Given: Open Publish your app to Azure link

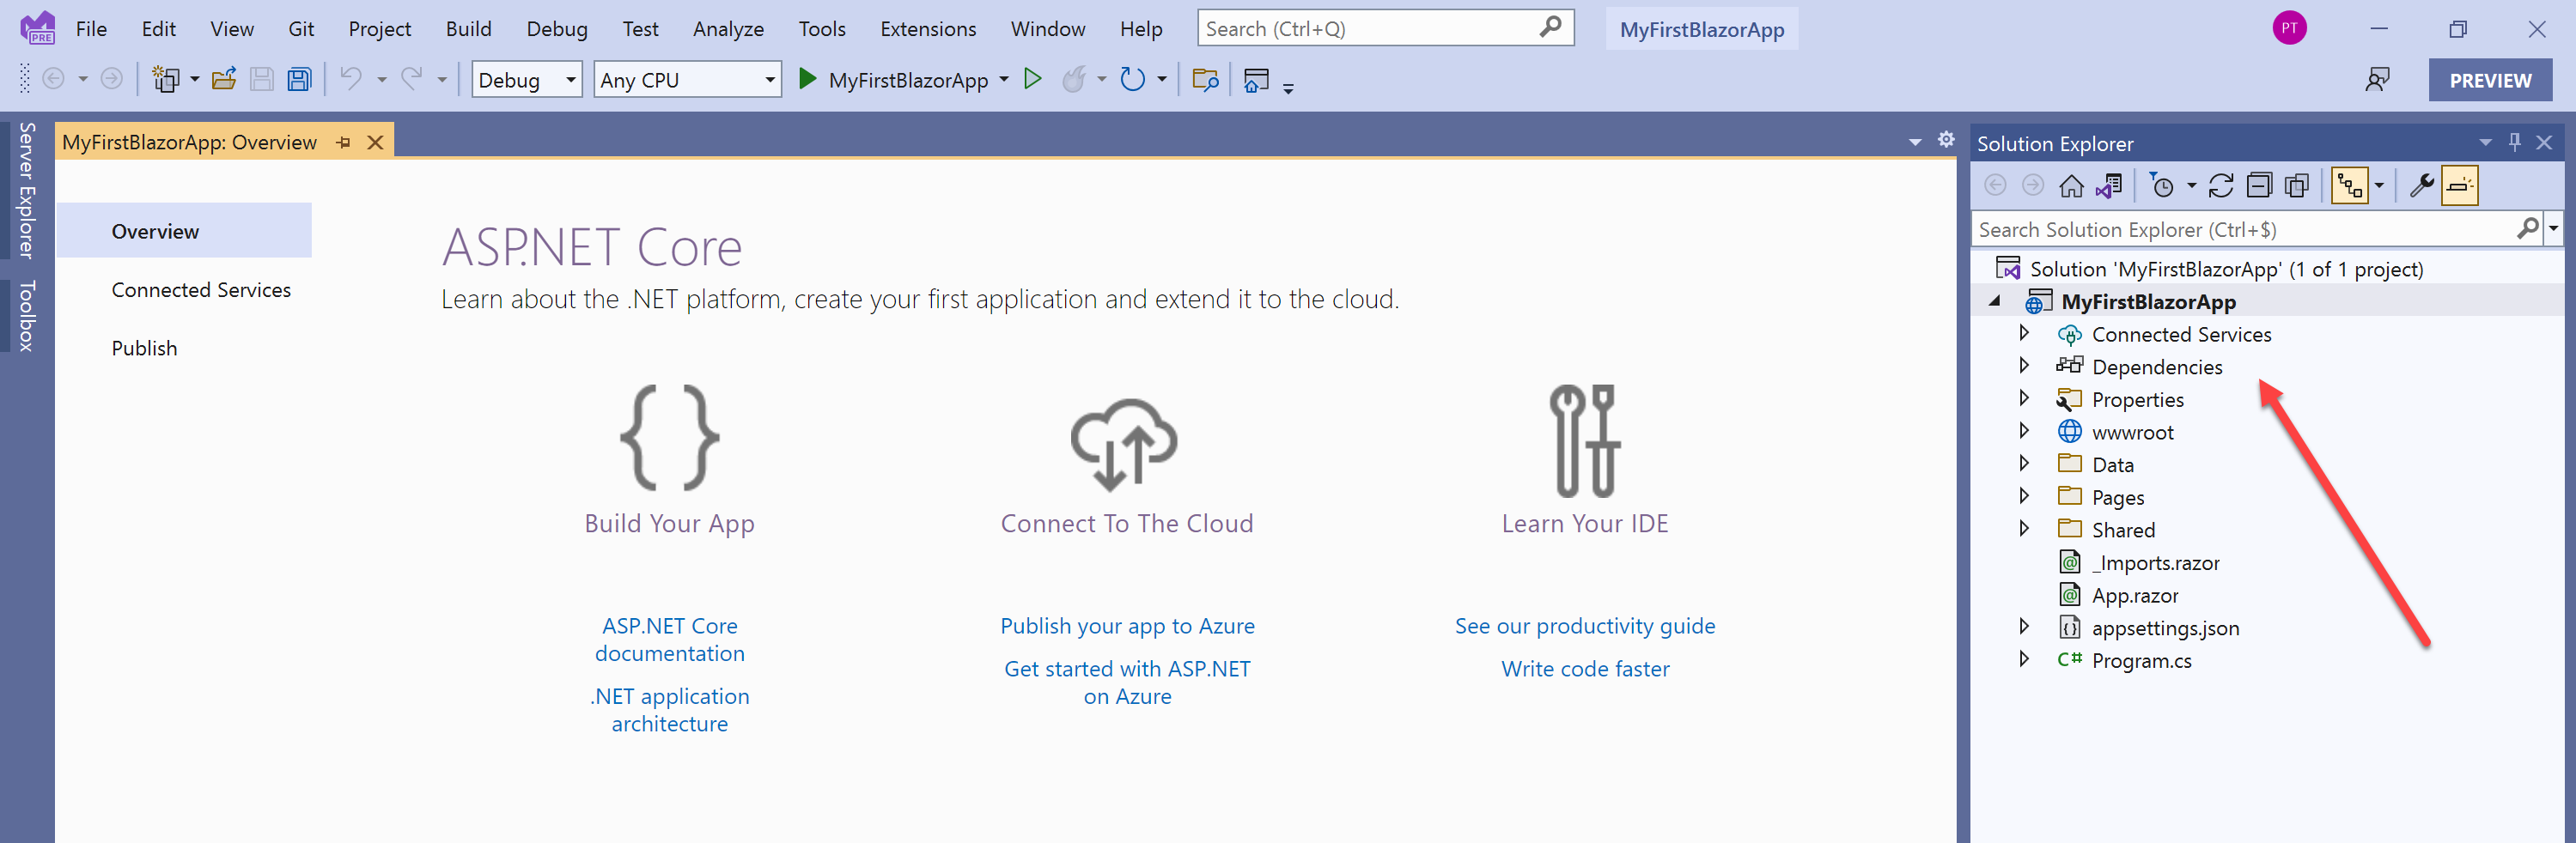Looking at the screenshot, I should click(x=1127, y=626).
